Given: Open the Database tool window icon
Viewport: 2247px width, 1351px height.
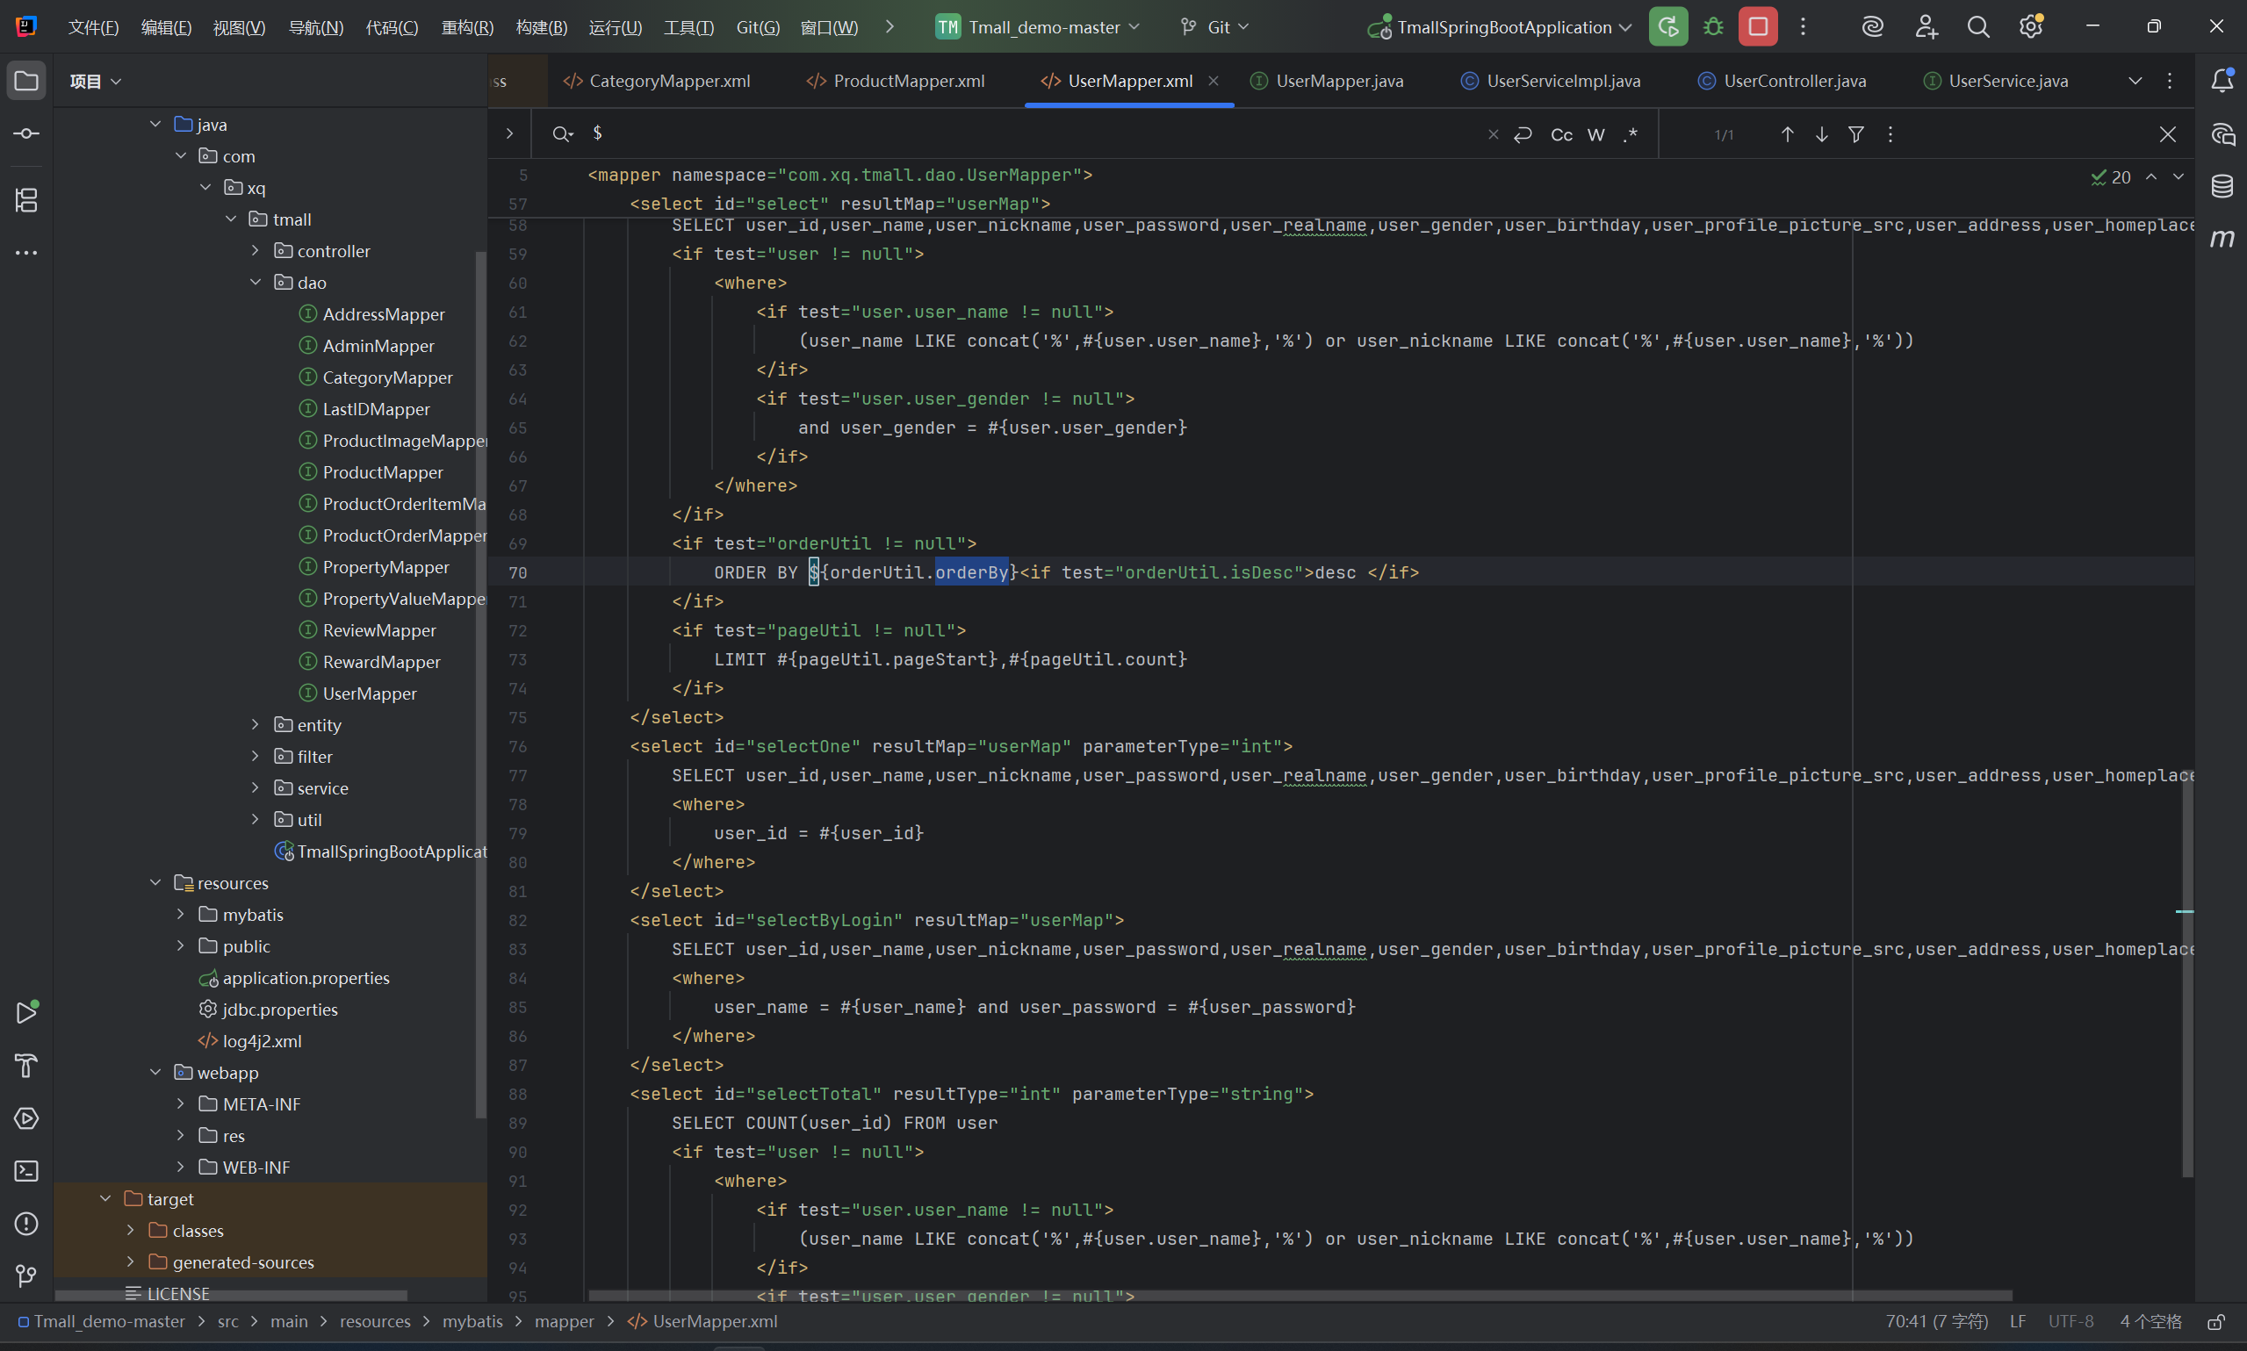Looking at the screenshot, I should pos(2222,187).
